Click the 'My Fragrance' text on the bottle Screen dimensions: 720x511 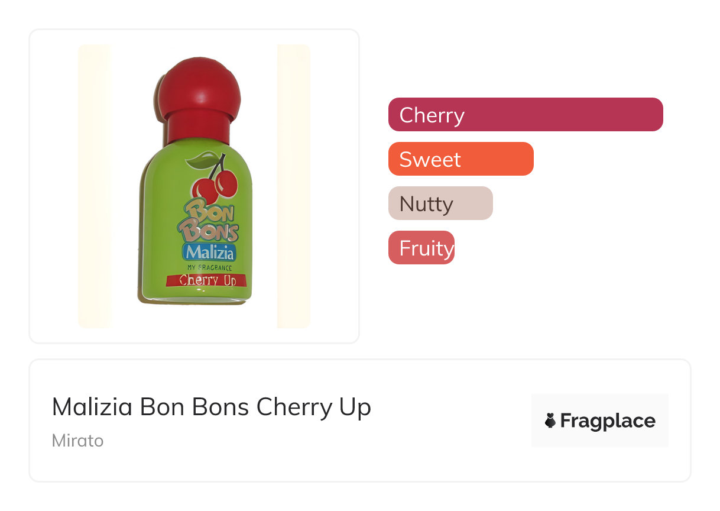(209, 267)
